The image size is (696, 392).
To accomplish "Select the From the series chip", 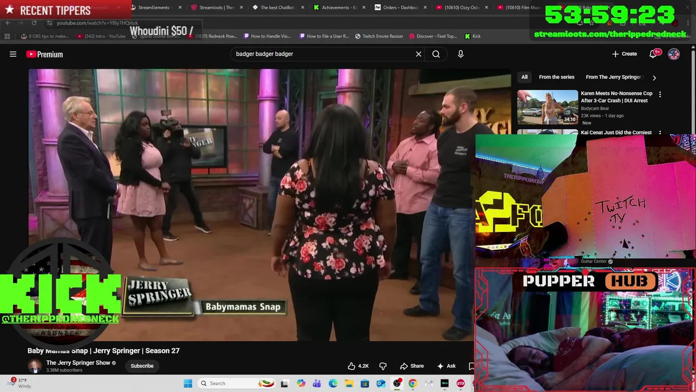I will click(556, 77).
